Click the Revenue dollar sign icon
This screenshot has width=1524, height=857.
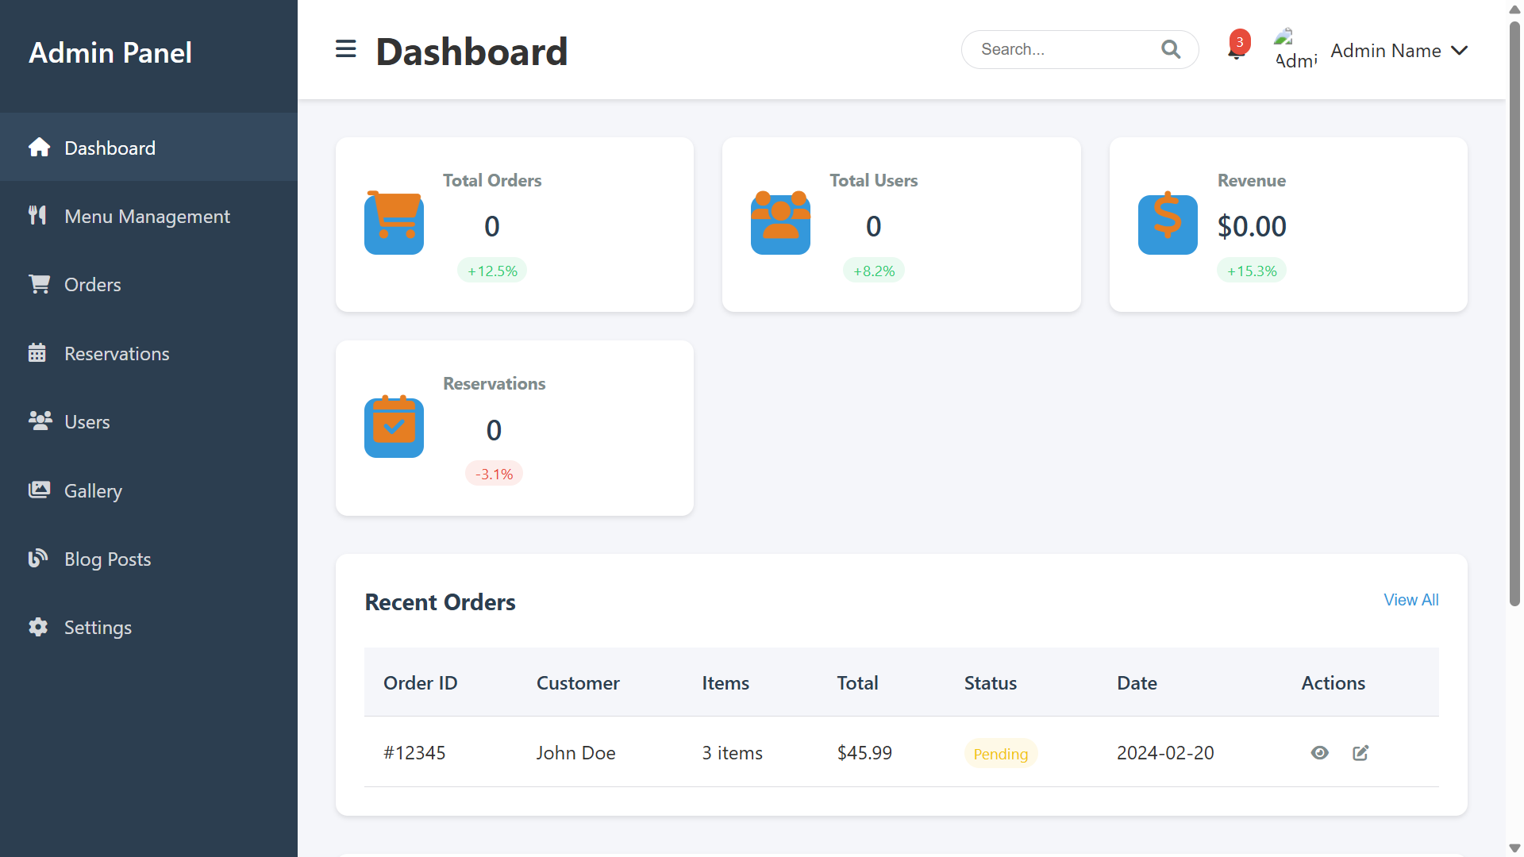pyautogui.click(x=1168, y=224)
